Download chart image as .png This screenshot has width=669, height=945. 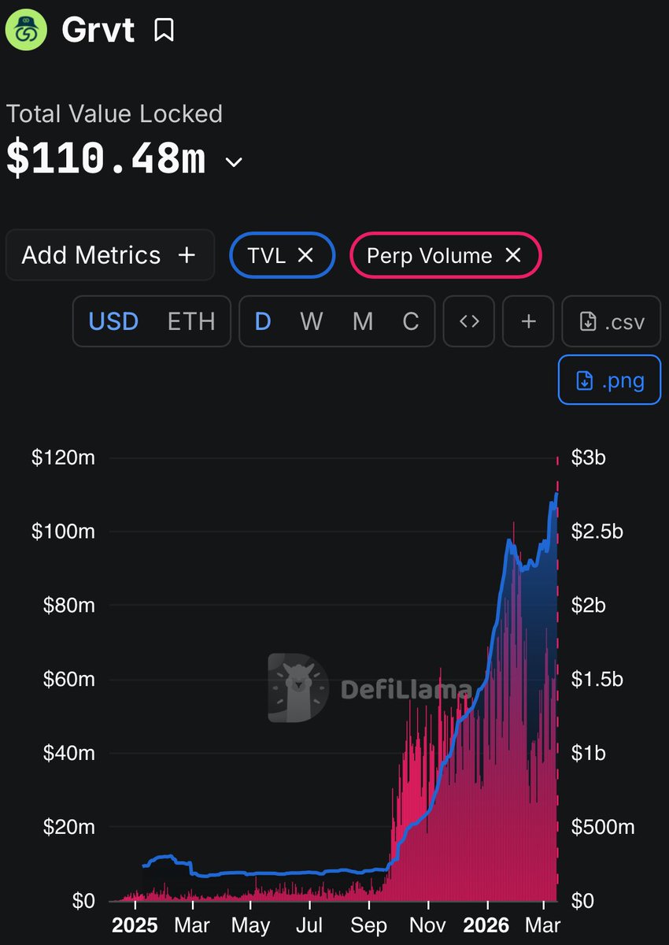pos(610,380)
